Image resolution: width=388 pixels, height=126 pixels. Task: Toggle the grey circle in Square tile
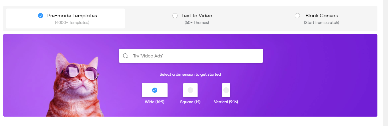point(190,90)
